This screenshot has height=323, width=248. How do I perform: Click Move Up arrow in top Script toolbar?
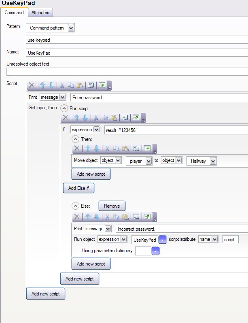43,85
